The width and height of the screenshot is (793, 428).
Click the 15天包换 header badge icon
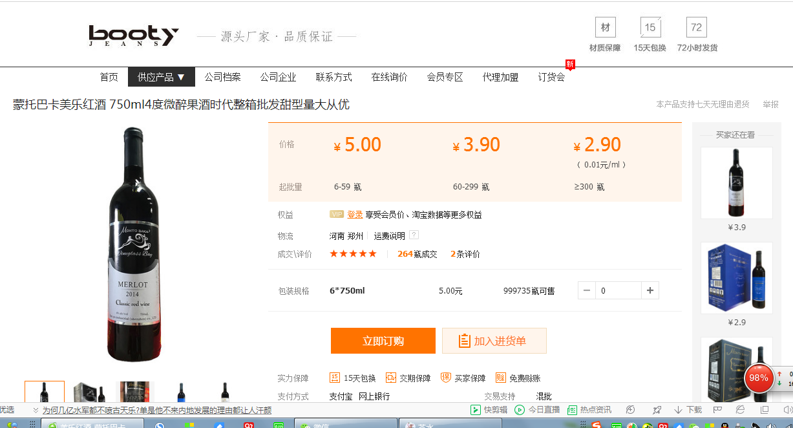point(650,27)
